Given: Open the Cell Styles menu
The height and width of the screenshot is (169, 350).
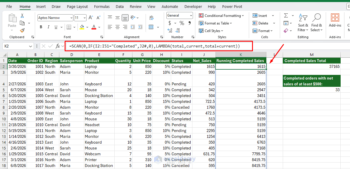Looking at the screenshot, I should [x=211, y=31].
